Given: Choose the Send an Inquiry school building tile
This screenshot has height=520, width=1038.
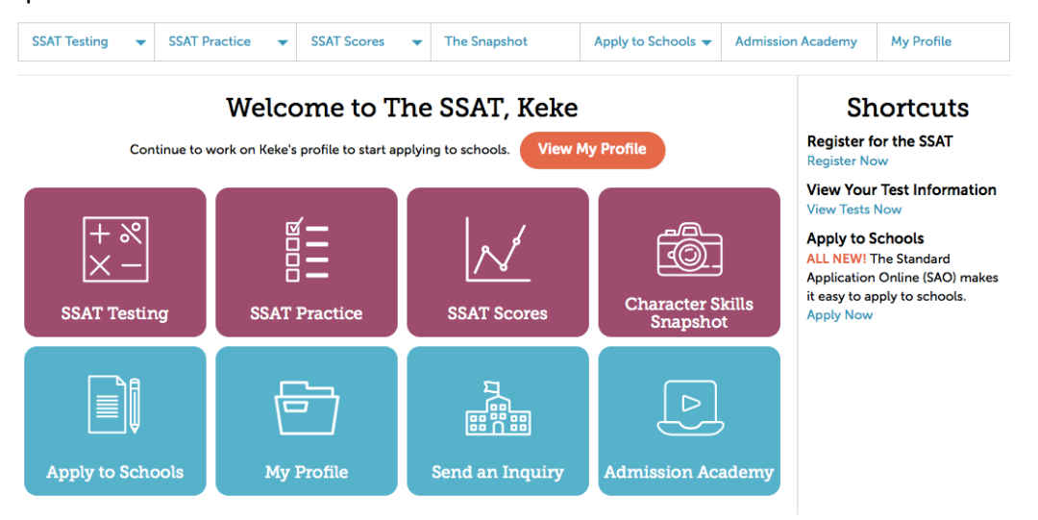Looking at the screenshot, I should click(x=498, y=421).
